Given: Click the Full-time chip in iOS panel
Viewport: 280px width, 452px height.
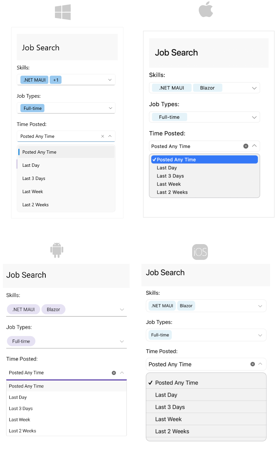Looking at the screenshot, I should pos(160,335).
